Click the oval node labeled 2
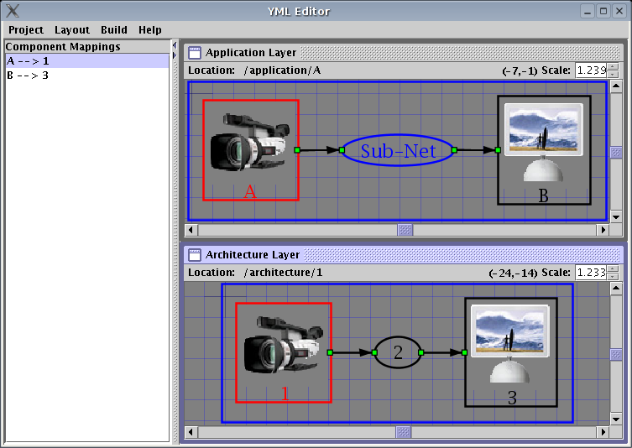Image resolution: width=632 pixels, height=448 pixels. (x=398, y=353)
